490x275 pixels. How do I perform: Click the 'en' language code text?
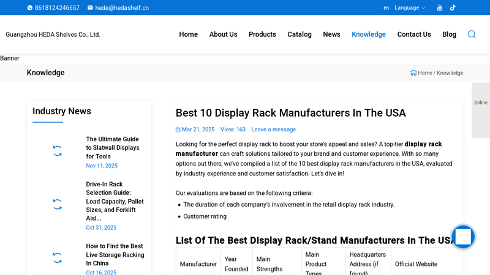click(x=386, y=8)
